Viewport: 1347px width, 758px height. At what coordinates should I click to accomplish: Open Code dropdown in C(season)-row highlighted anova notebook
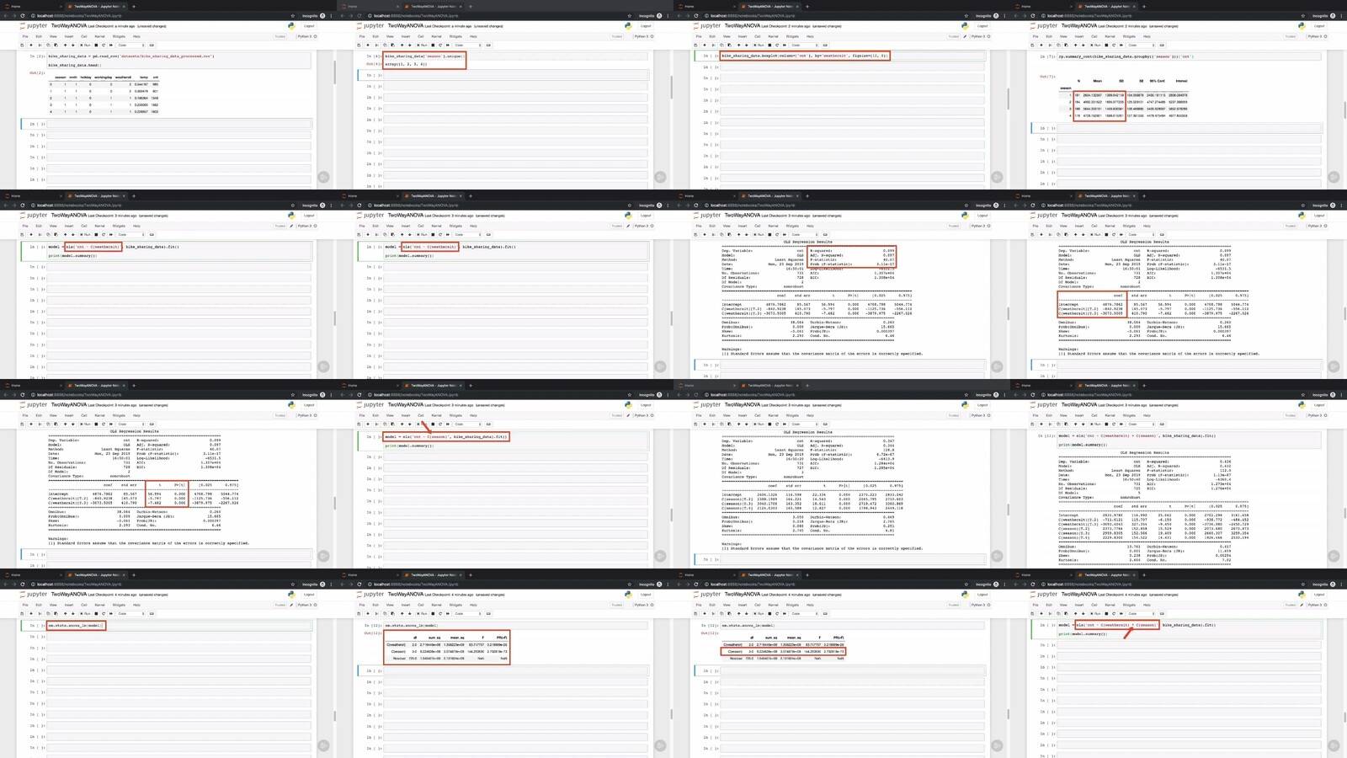coord(804,613)
